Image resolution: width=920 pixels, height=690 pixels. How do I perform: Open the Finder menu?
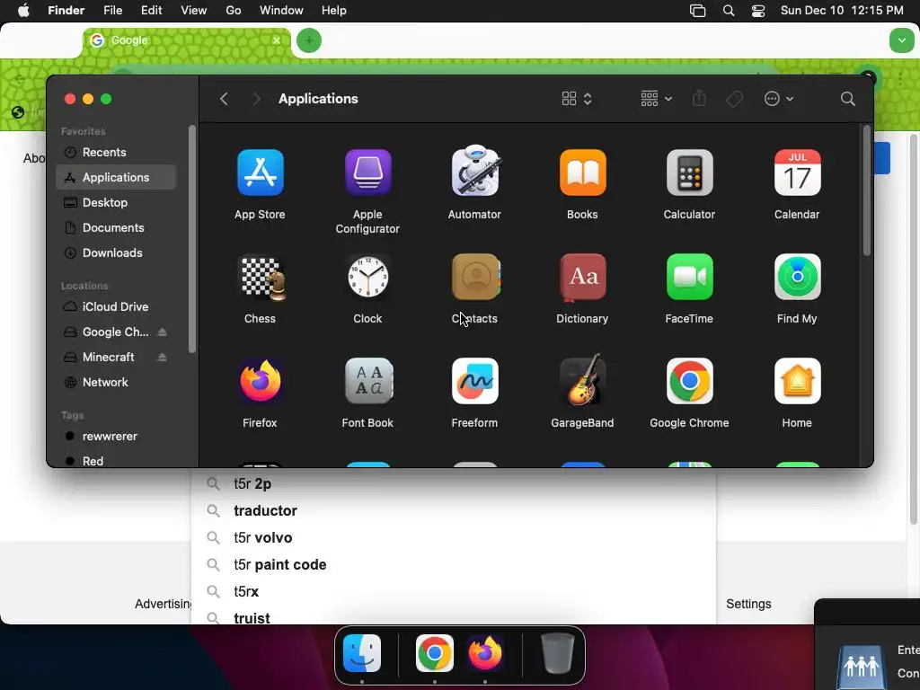click(66, 11)
